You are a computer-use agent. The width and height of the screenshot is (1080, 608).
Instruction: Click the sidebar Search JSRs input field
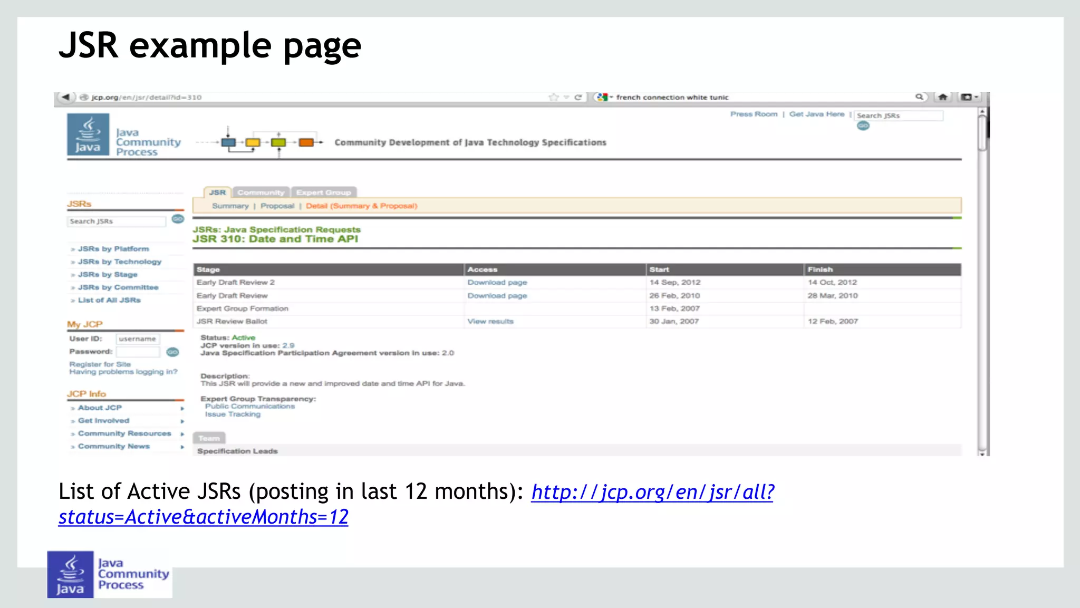coord(117,221)
